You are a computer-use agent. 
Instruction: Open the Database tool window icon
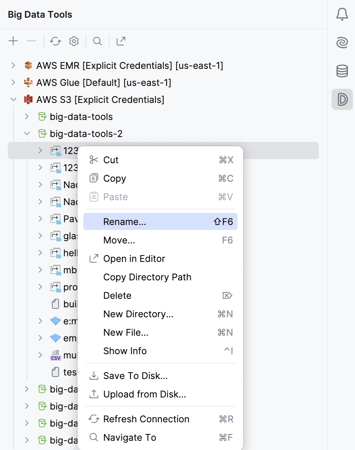click(342, 71)
